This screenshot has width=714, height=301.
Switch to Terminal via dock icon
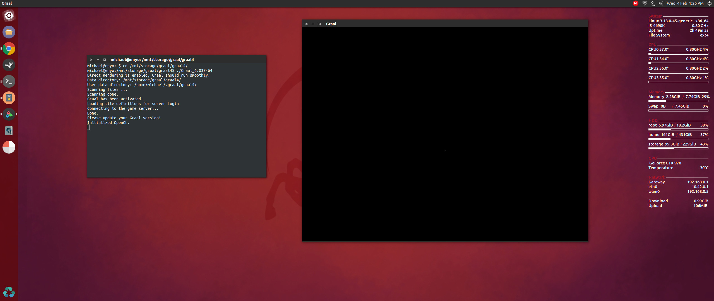pos(9,81)
